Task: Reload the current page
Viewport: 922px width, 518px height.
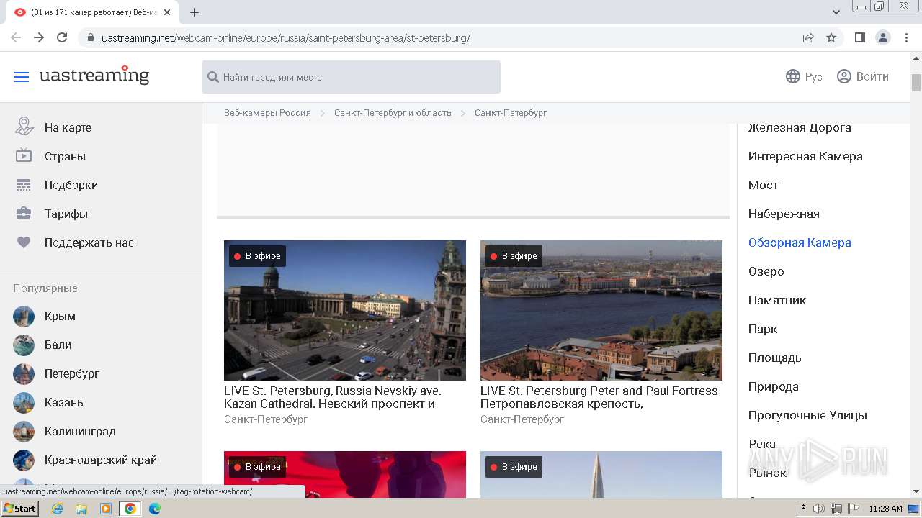Action: pos(62,37)
